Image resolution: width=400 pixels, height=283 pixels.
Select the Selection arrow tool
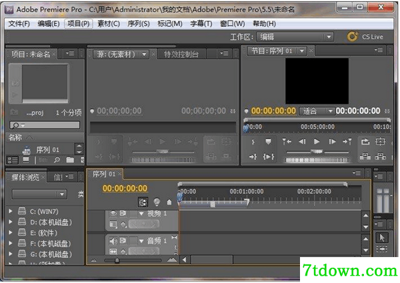click(x=382, y=238)
